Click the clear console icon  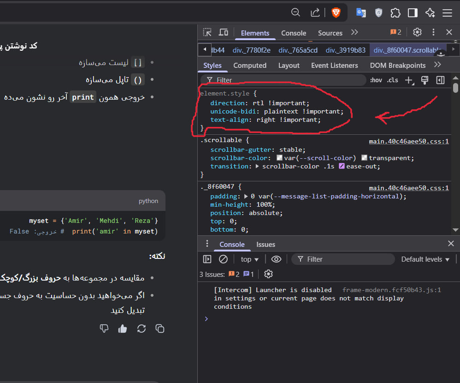point(223,259)
